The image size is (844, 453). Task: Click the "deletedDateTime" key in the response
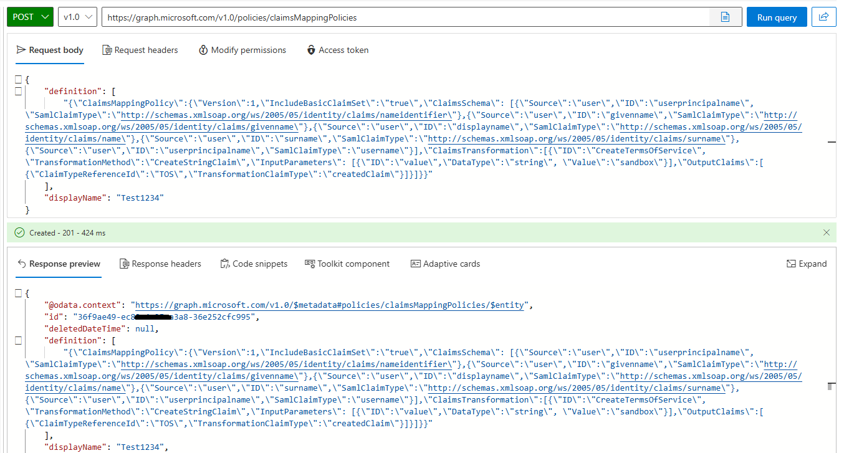tap(84, 328)
